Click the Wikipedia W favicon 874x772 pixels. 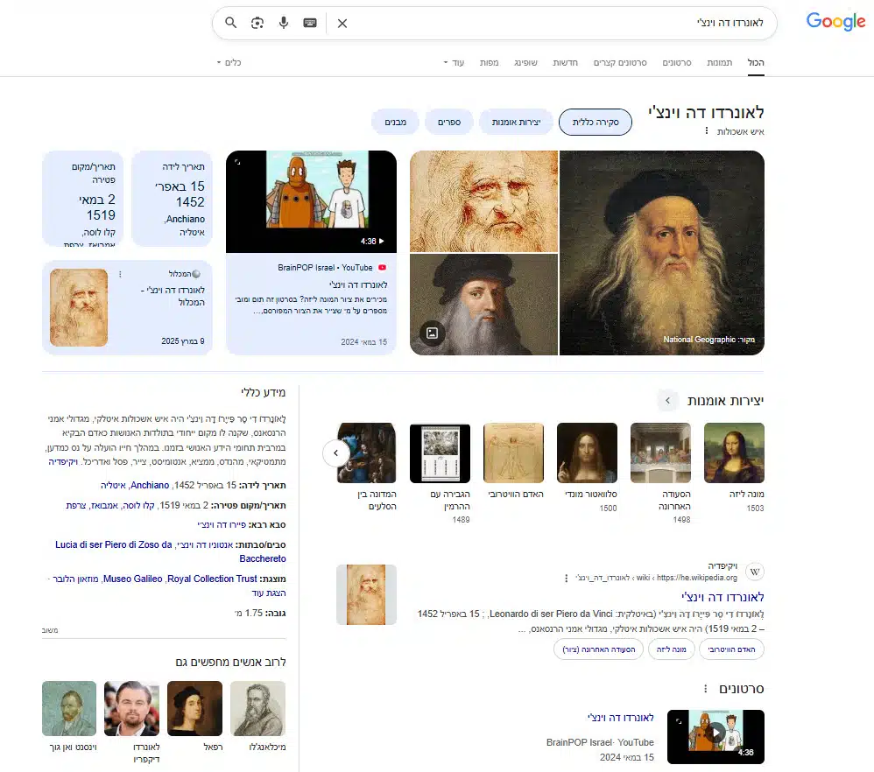coord(755,572)
